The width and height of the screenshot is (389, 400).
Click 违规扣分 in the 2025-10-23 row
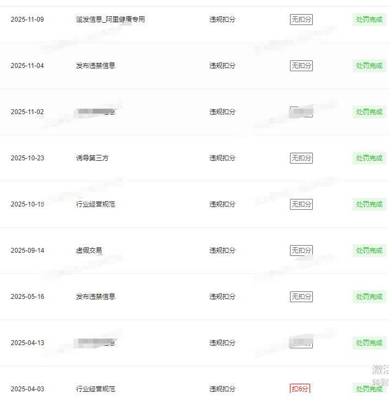[x=223, y=158]
